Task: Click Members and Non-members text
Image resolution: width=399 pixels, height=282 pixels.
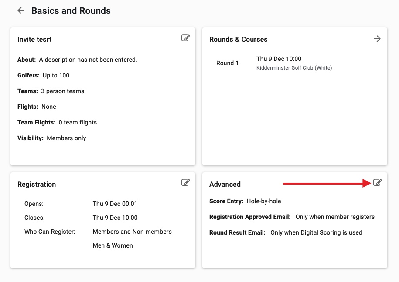Action: coord(132,232)
